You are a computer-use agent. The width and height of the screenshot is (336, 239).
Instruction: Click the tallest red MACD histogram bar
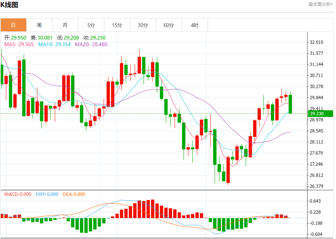[x=152, y=209]
